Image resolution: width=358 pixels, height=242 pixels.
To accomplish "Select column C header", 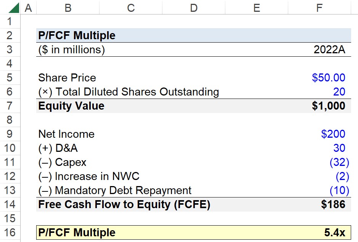I will [x=131, y=8].
